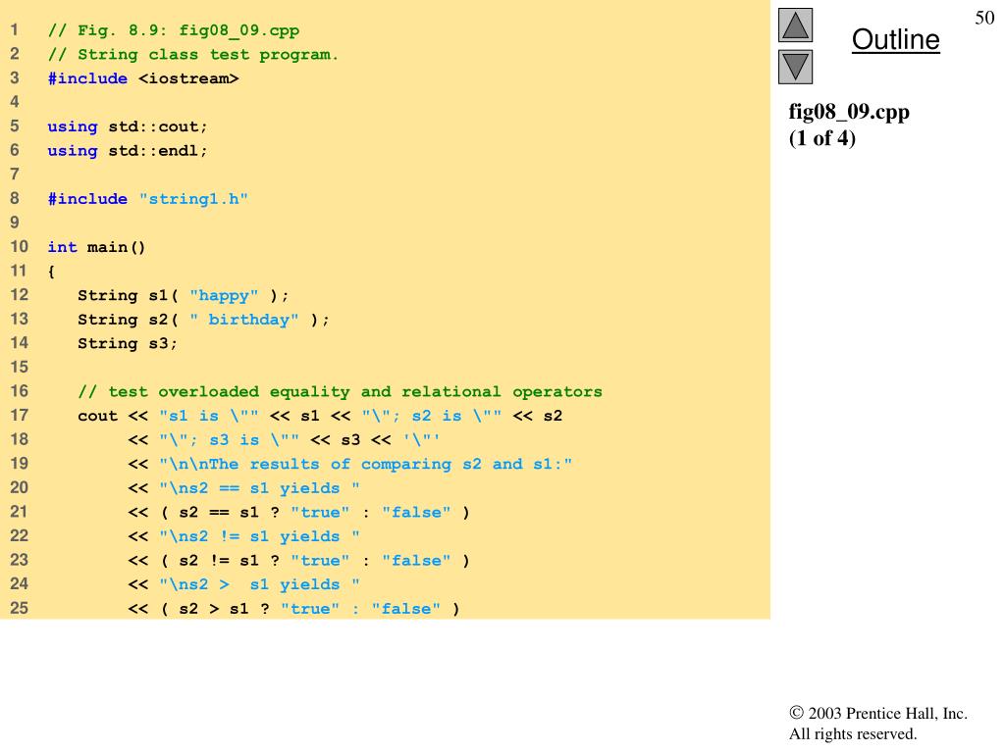Click the comment about overloaded equality operators
The width and height of the screenshot is (1005, 753).
click(340, 392)
